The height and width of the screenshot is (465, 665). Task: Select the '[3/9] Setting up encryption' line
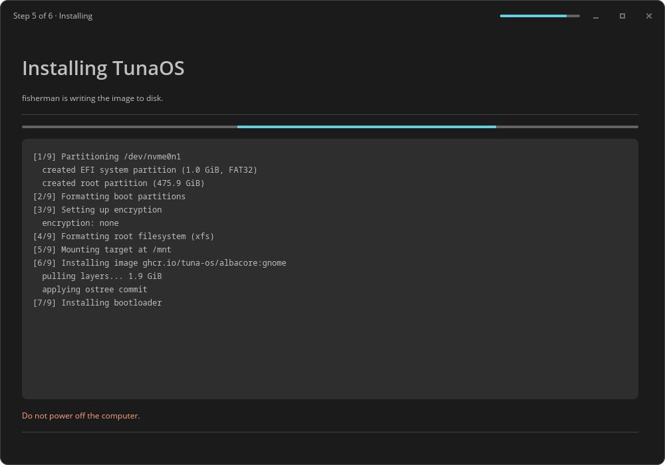point(98,210)
